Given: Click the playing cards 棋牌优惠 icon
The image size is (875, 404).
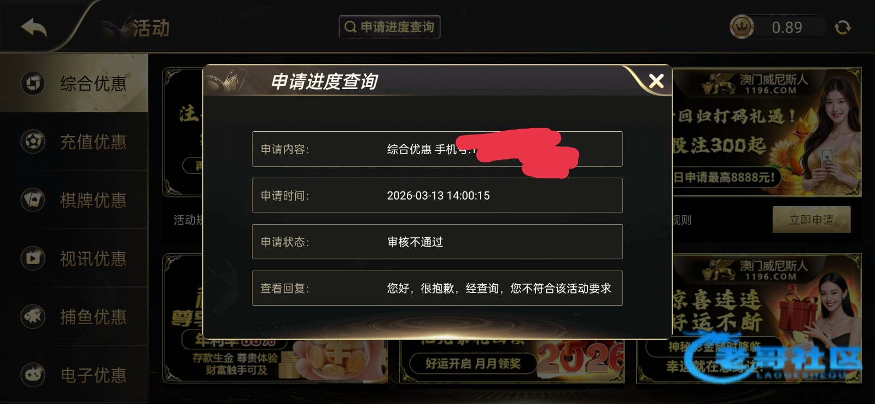Looking at the screenshot, I should [x=33, y=200].
